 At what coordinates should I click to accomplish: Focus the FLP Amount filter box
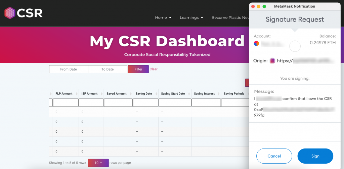66,103
